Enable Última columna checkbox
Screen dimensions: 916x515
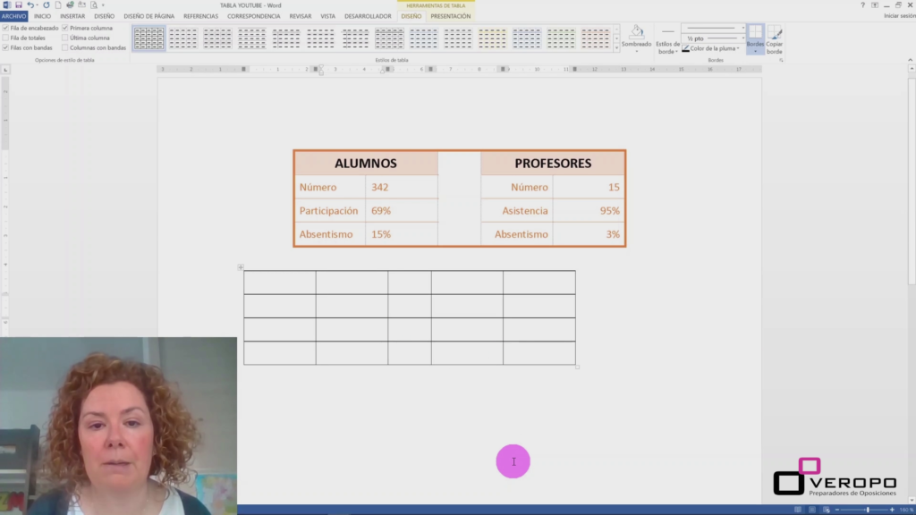[x=64, y=38]
